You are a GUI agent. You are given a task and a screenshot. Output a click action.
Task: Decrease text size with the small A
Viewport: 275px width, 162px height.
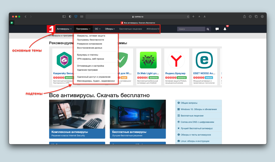pyautogui.click(x=199, y=17)
